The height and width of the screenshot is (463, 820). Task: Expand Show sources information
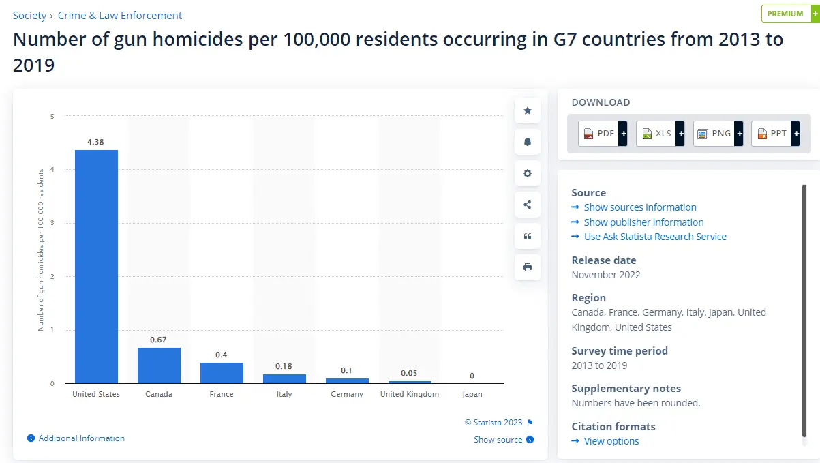(639, 207)
